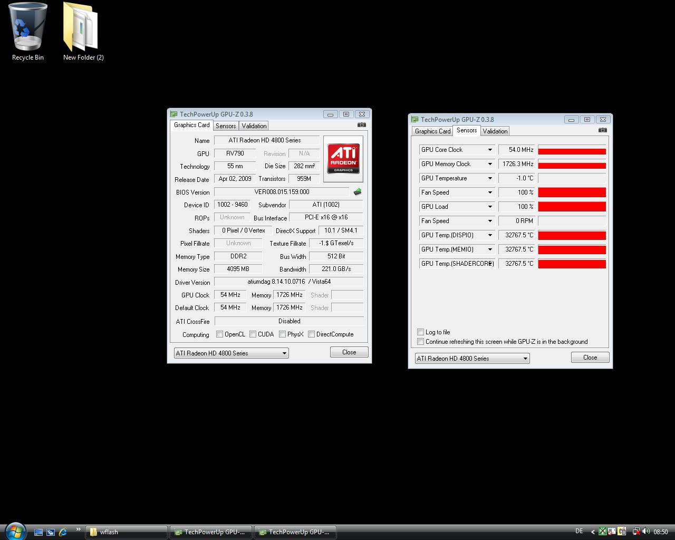Toggle the CUDA checkbox

[253, 334]
